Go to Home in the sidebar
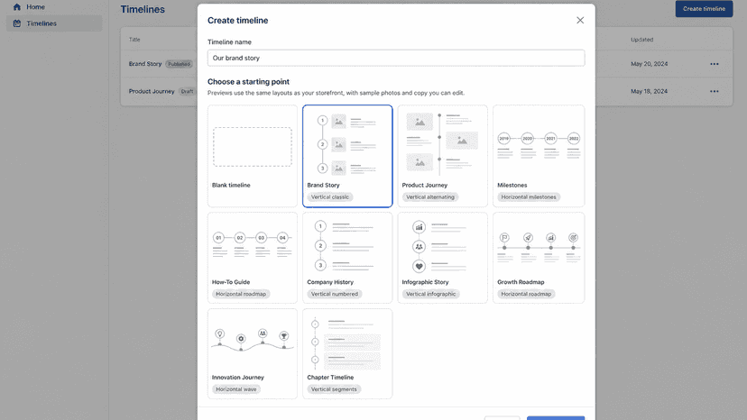 pyautogui.click(x=54, y=6)
